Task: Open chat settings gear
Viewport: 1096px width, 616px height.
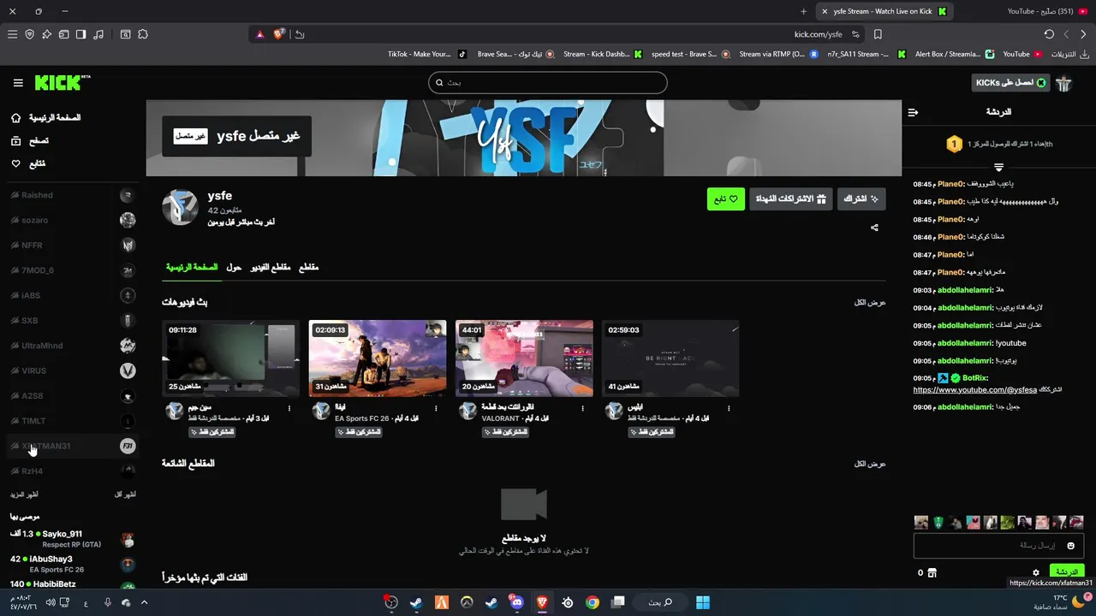Action: coord(1036,572)
